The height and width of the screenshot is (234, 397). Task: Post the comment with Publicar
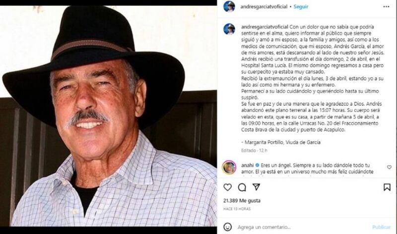381,227
